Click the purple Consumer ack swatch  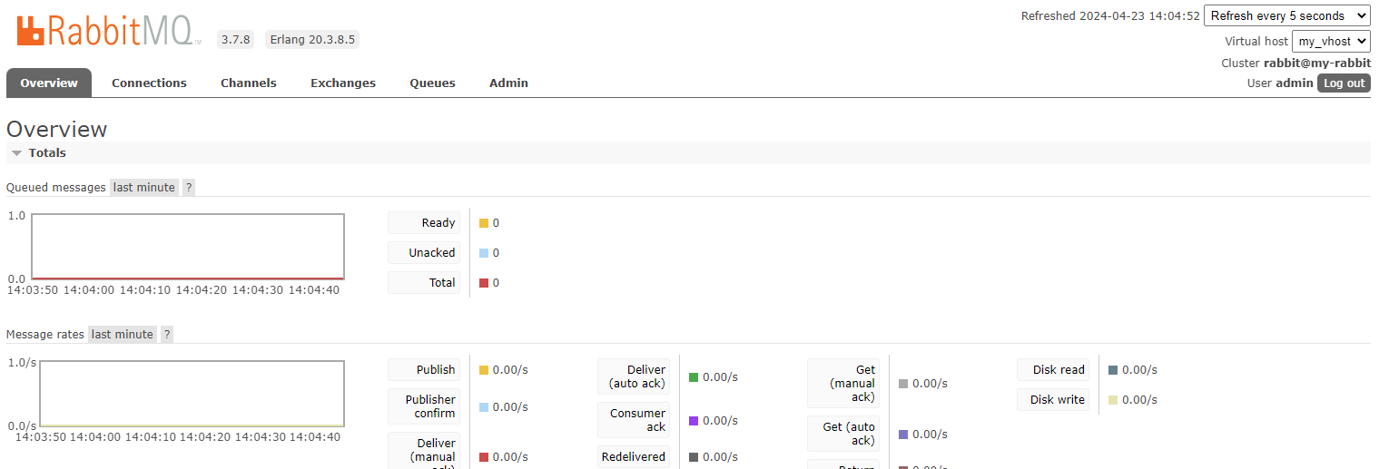click(694, 421)
